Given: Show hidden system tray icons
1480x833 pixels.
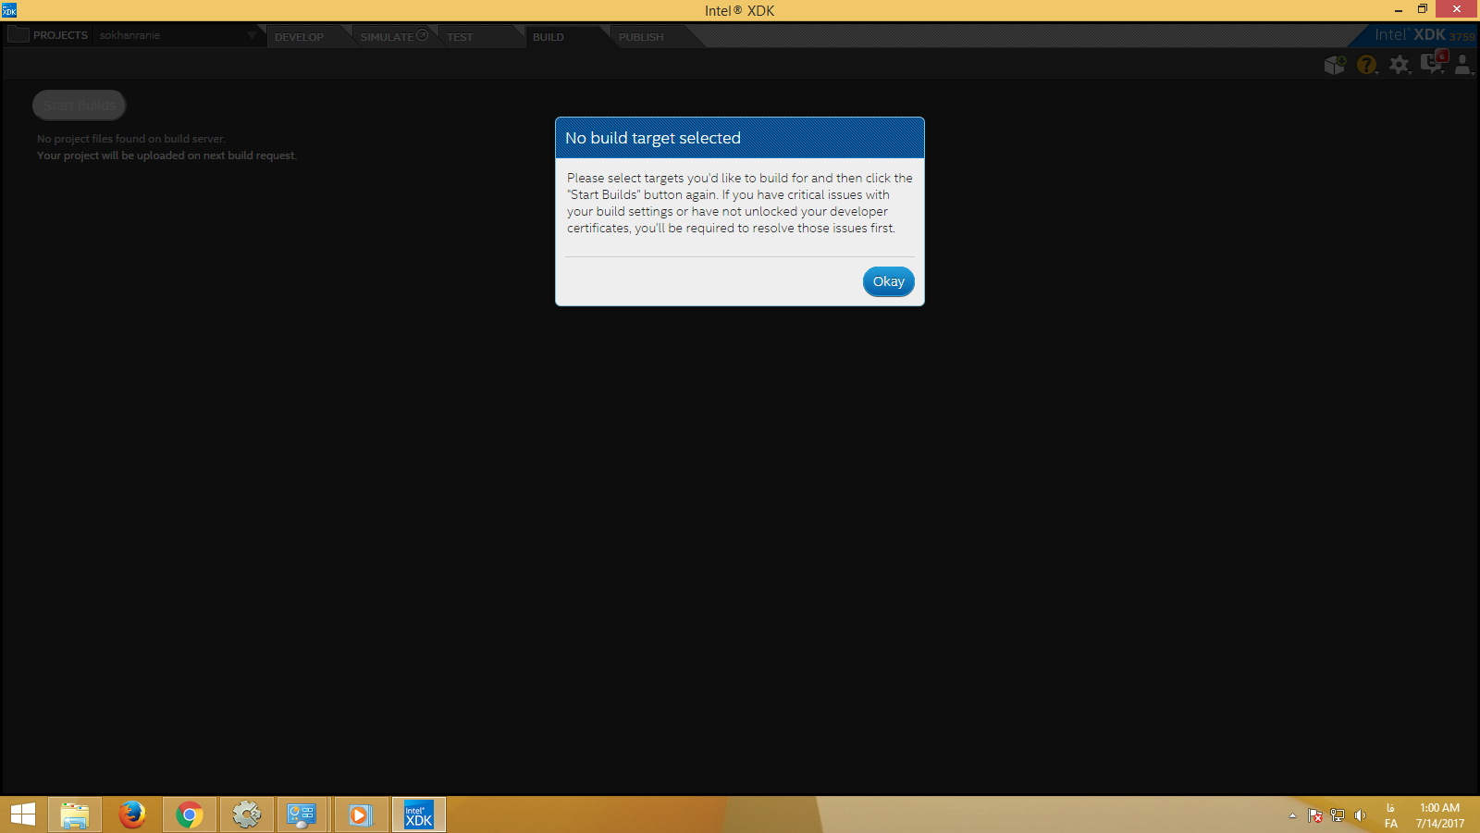Looking at the screenshot, I should (x=1292, y=815).
